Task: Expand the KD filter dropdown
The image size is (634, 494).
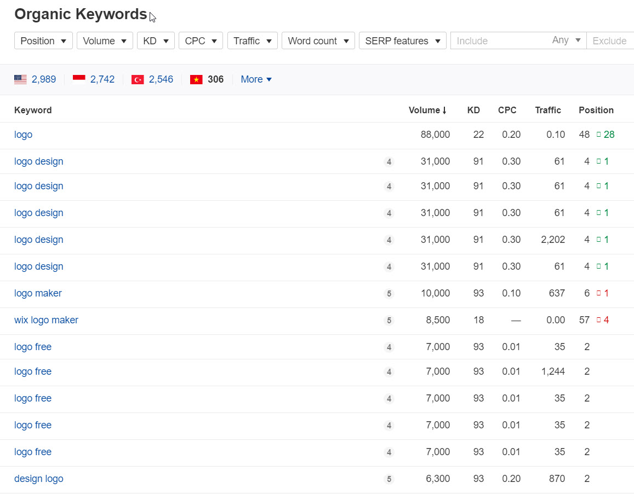Action: 156,41
